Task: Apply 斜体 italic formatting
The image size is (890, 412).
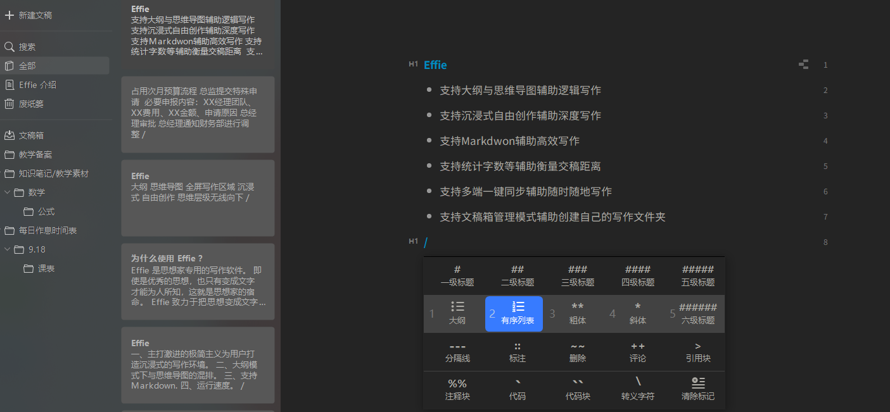Action: (638, 314)
